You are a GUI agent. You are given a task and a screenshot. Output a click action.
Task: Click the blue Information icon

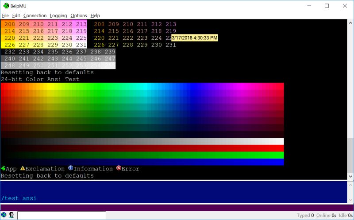pos(71,168)
